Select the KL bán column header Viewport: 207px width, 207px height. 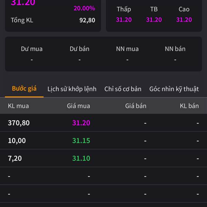click(189, 106)
